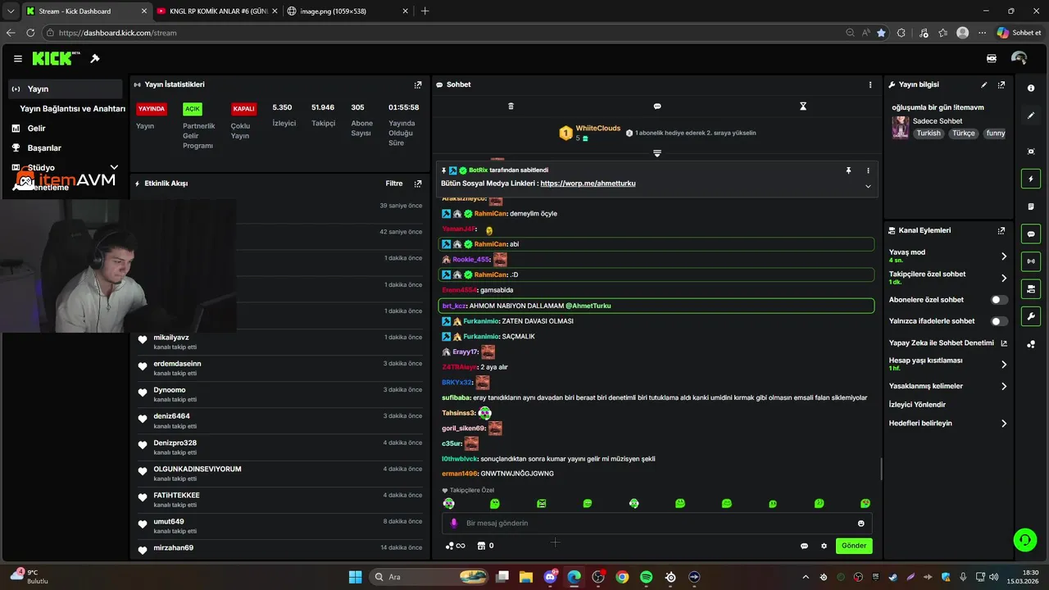Click the wrench icon in the right sidebar
The width and height of the screenshot is (1049, 590).
click(x=1031, y=316)
